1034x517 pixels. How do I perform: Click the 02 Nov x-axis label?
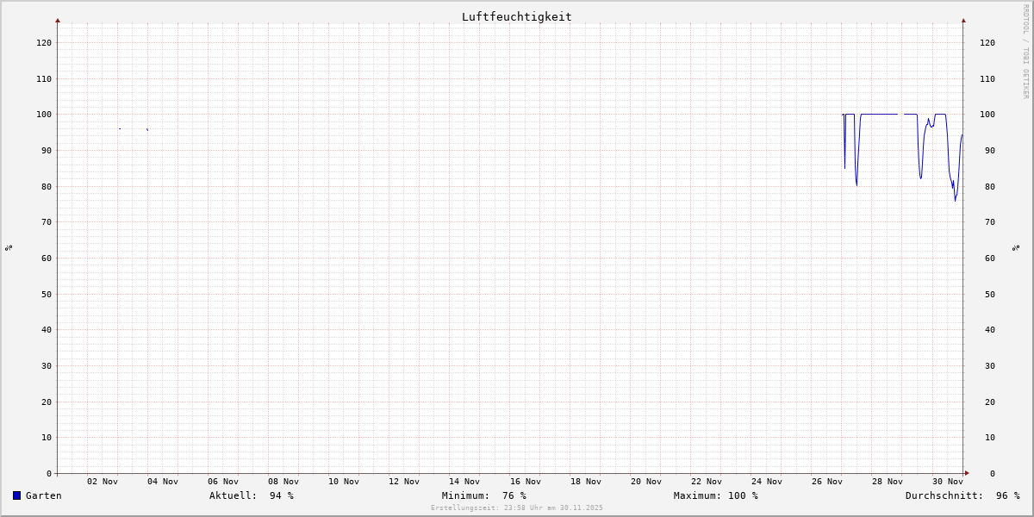coord(103,481)
